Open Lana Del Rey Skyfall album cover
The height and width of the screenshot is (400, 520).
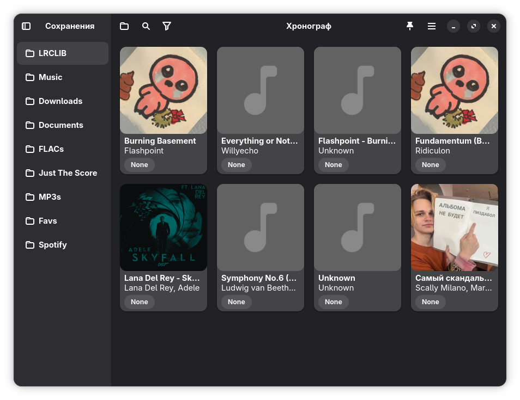coord(164,227)
